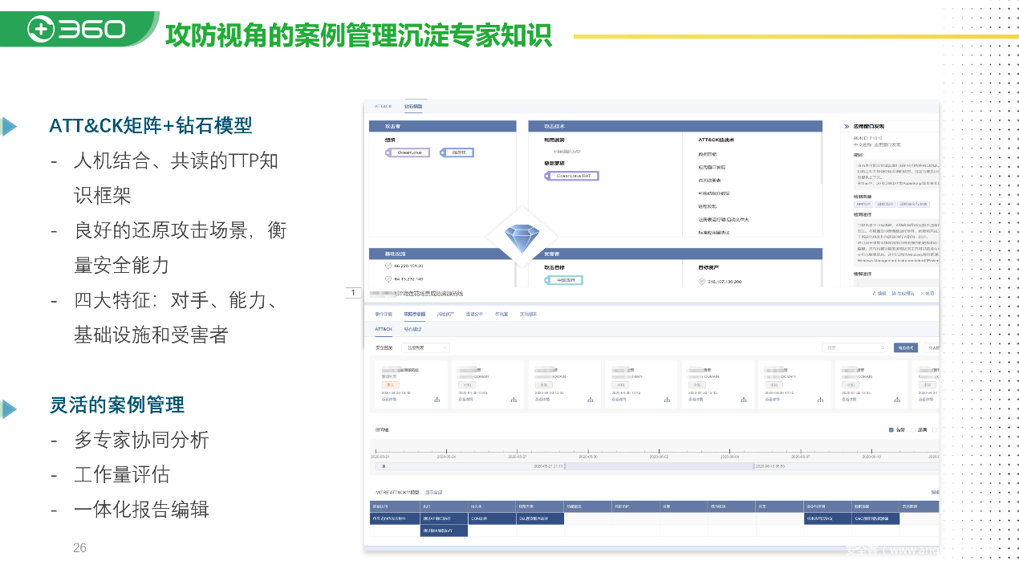The image size is (1019, 565).
Task: Open the 告警列表 dropdown
Action: coord(425,348)
